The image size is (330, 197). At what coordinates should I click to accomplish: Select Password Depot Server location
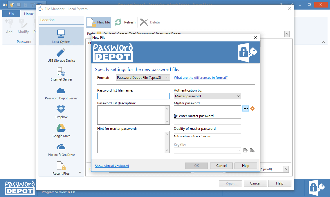pos(61,93)
